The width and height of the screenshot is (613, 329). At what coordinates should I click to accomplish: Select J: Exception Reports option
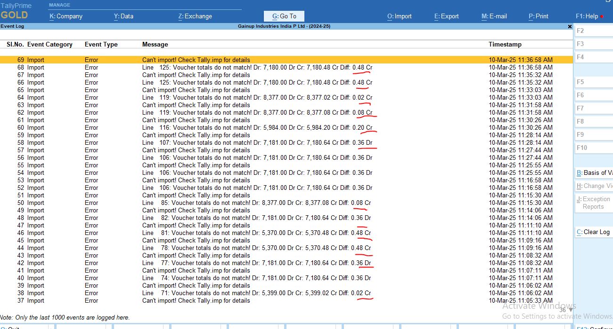coord(595,203)
